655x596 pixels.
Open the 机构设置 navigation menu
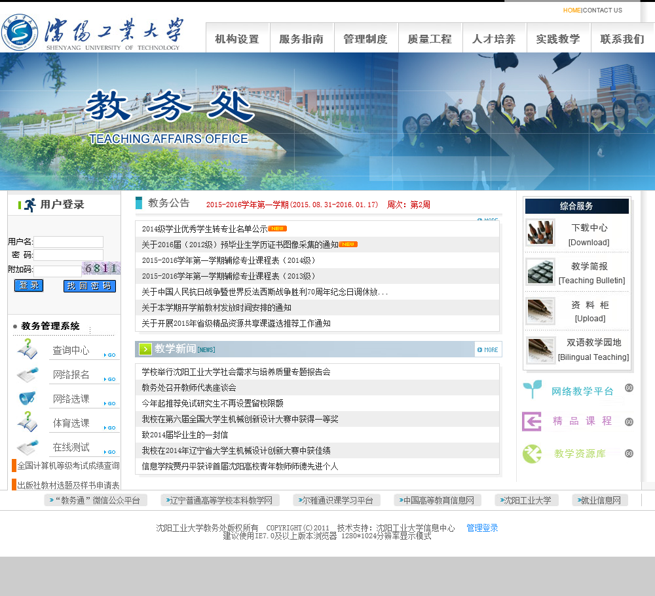237,39
